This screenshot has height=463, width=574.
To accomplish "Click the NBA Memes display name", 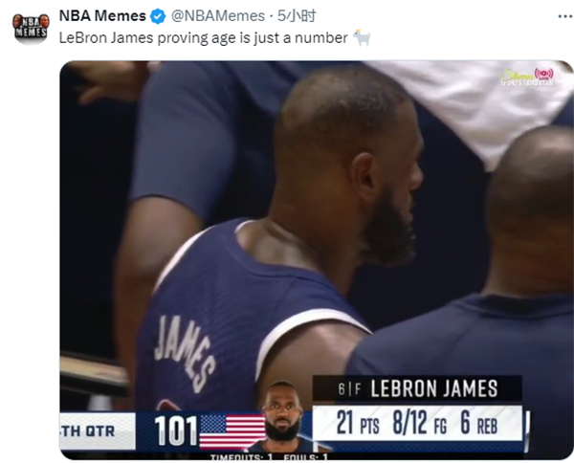I will click(x=102, y=15).
